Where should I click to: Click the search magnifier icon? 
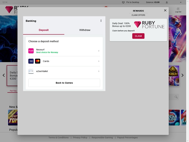pyautogui.click(x=176, y=97)
